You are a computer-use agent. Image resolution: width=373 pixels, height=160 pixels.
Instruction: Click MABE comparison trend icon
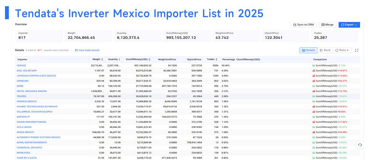coord(314,86)
